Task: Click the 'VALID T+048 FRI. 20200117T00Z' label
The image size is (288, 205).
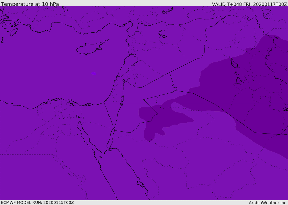Action: pyautogui.click(x=249, y=4)
